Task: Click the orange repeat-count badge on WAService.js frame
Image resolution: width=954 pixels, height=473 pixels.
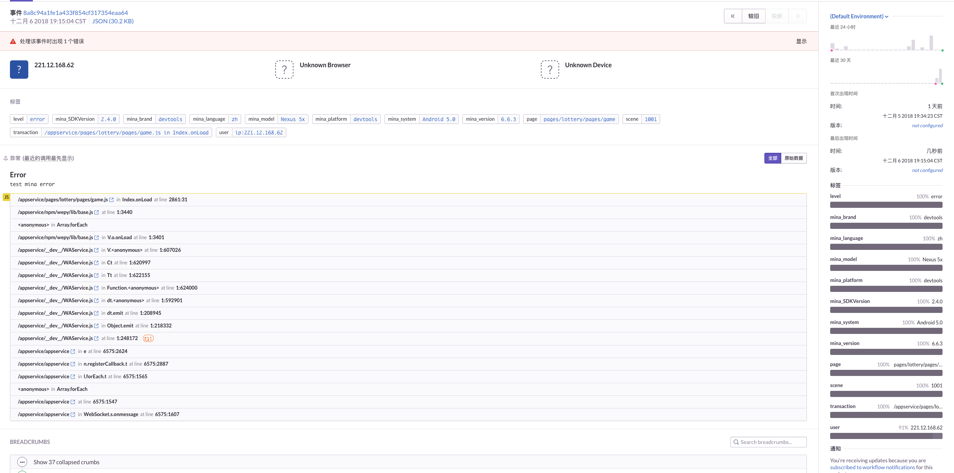Action: (148, 339)
